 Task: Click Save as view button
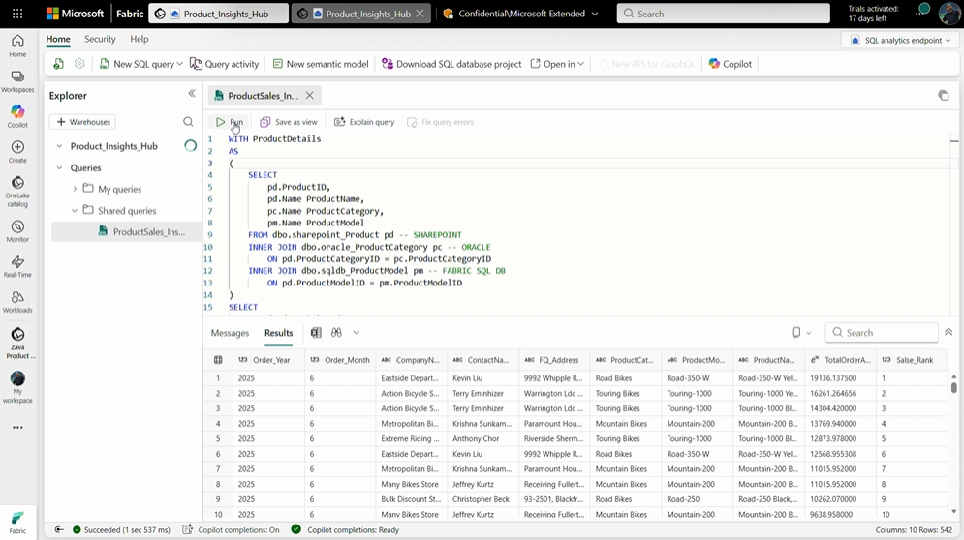point(289,122)
